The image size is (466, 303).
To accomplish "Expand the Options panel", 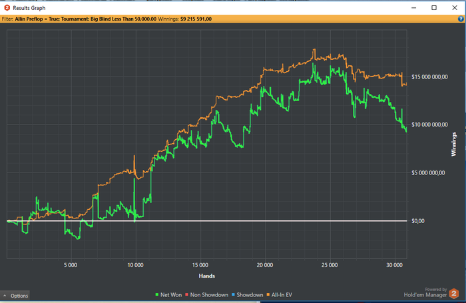I will (x=15, y=296).
